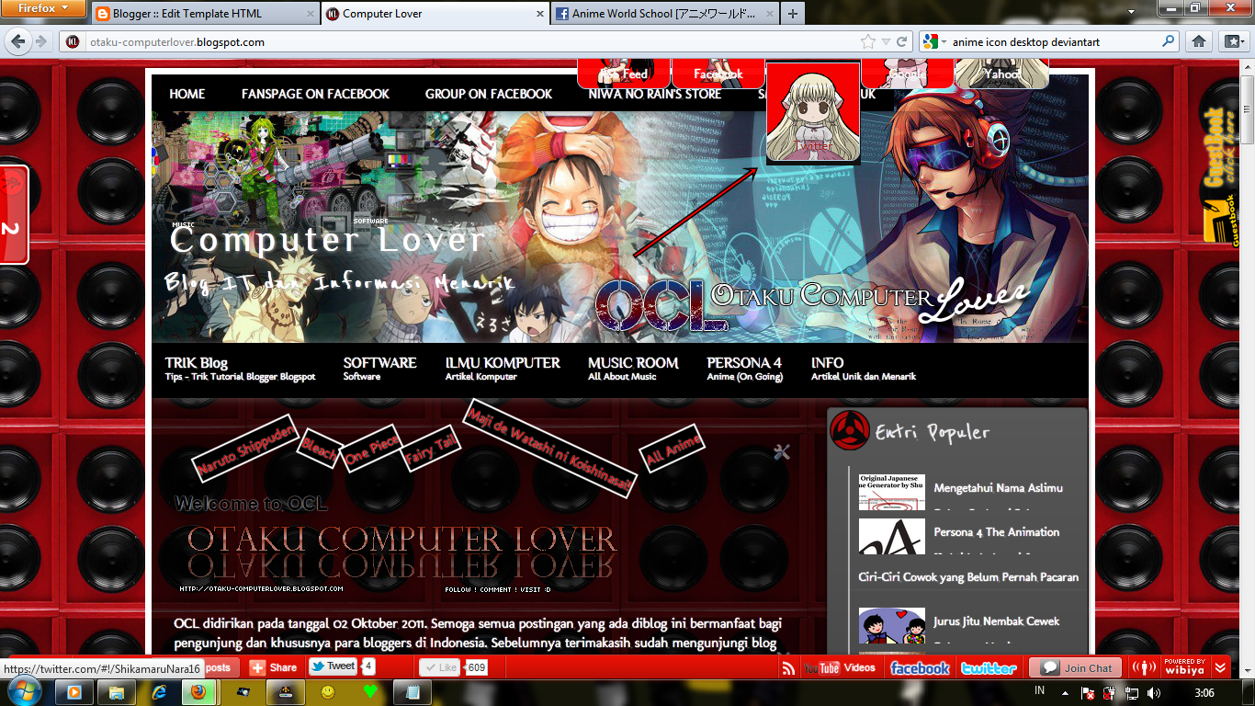Open Jurus Jitu Nembak Cewek post
1255x706 pixels.
(997, 621)
